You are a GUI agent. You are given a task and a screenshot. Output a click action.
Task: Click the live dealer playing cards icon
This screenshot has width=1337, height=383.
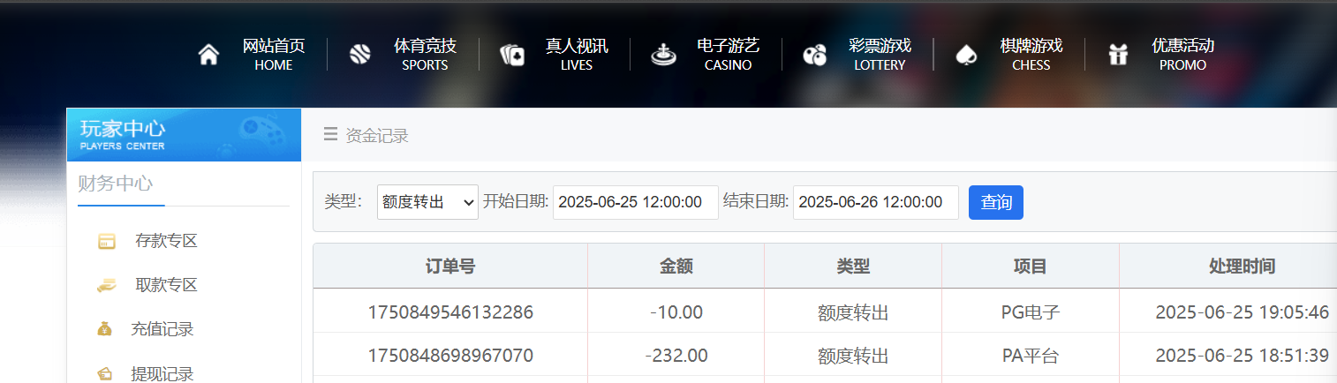[512, 55]
